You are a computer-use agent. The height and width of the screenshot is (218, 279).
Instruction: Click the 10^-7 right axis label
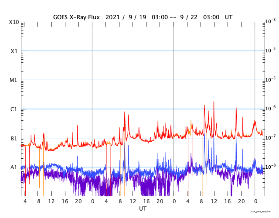[x=270, y=137]
